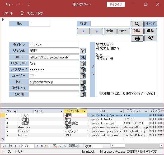This screenshot has width=164, height=155.
Task: Go to next record in navigation bar
Action: pyautogui.click(x=38, y=146)
